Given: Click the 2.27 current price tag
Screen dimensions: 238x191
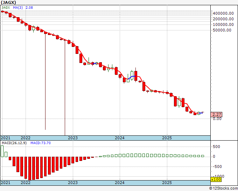Looking at the screenshot, I should point(216,114).
